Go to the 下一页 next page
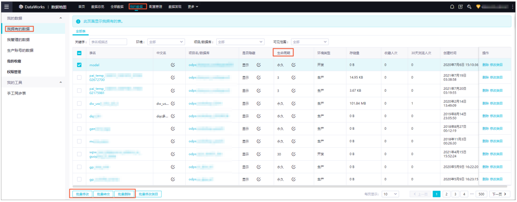517x202 pixels. click(x=499, y=194)
